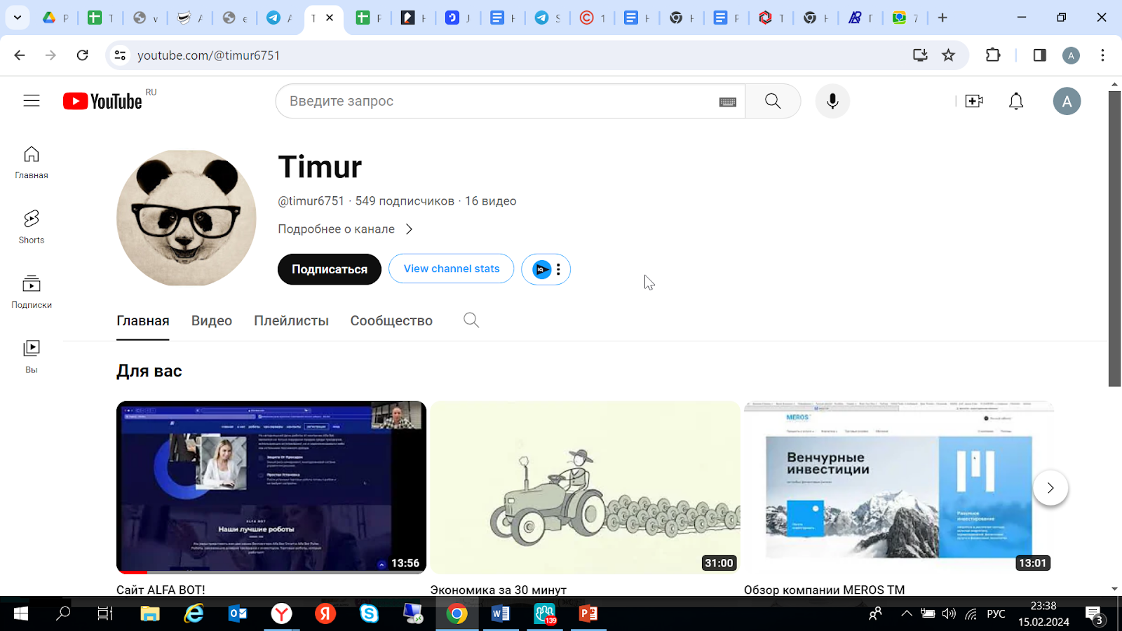The image size is (1122, 631).
Task: Click the Подписаться button
Action: coord(330,269)
